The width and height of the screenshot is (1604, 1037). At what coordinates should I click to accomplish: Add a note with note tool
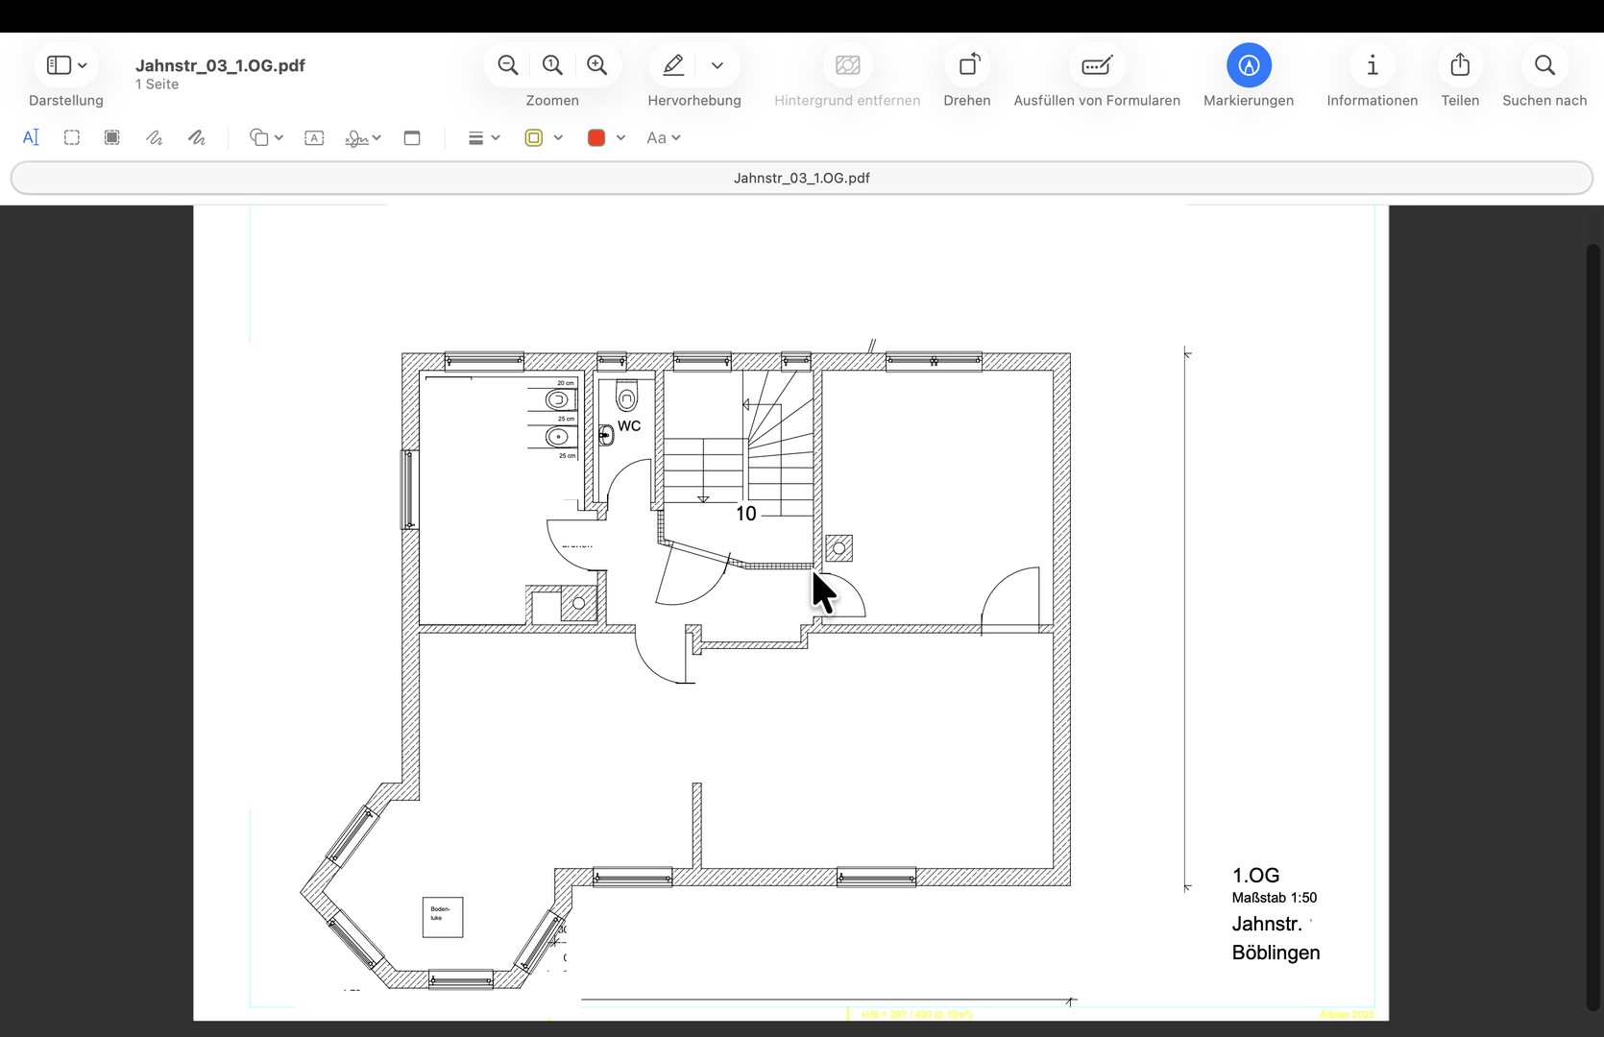tap(412, 137)
